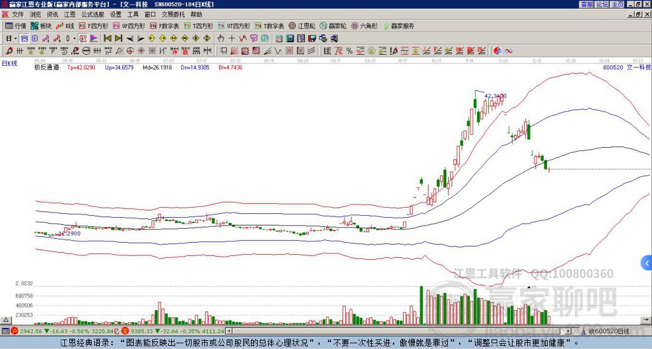Click the infinity symbol icon
This screenshot has height=349, width=652.
(x=509, y=51)
